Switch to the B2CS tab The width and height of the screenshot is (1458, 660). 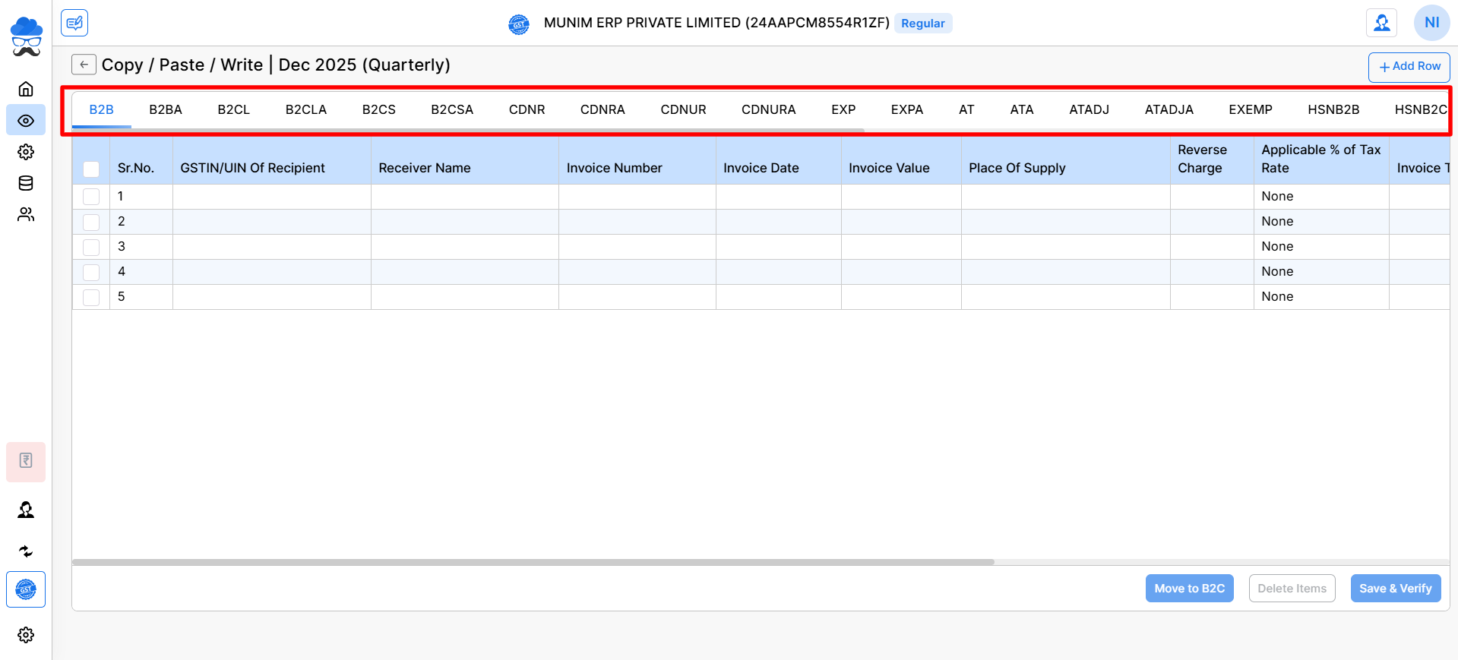coord(378,109)
